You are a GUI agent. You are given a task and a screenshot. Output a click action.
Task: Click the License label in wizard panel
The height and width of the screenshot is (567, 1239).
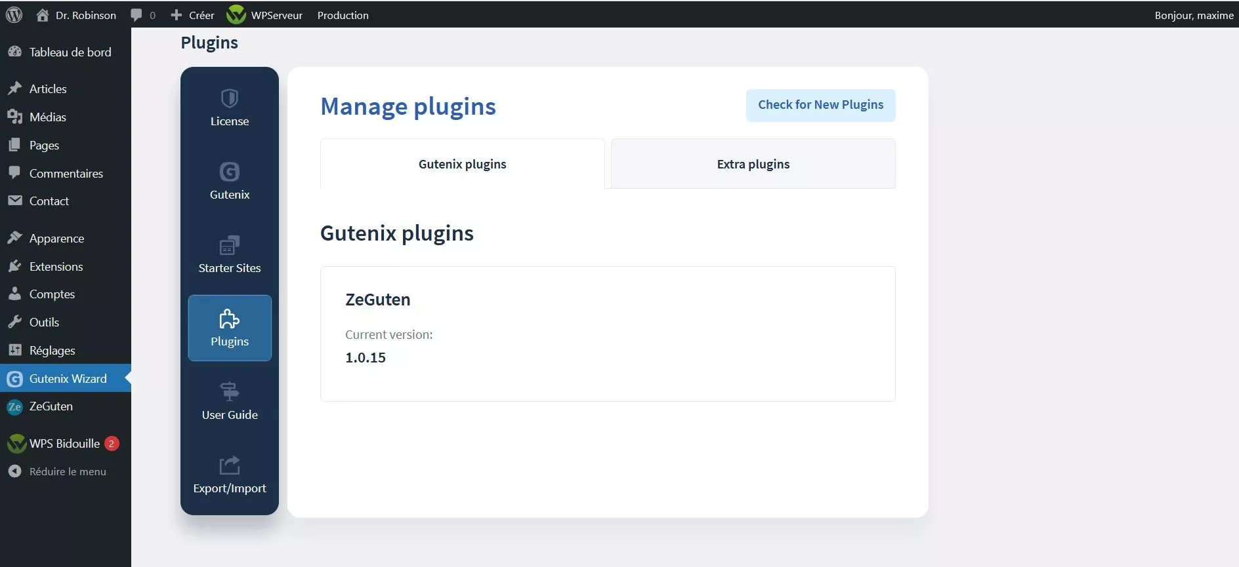(x=230, y=121)
